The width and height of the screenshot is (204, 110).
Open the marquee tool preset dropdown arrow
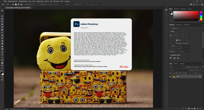(9, 4)
